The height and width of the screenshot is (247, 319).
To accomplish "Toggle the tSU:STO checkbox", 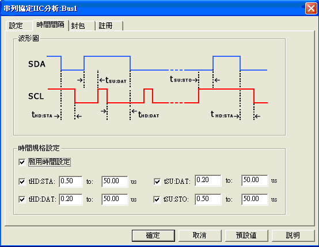I will click(x=157, y=199).
